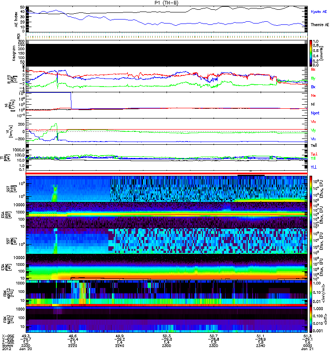Click the 49.9 X-GSE value
Screen dimensions: 333x355
(x=119, y=336)
